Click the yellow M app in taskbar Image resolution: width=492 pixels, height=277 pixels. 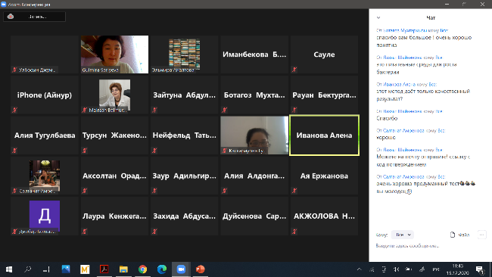(x=85, y=269)
